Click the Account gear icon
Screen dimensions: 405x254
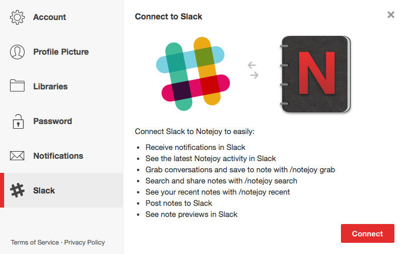click(x=17, y=17)
